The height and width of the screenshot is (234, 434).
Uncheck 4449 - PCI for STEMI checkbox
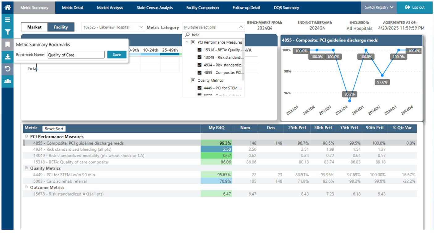200,88
